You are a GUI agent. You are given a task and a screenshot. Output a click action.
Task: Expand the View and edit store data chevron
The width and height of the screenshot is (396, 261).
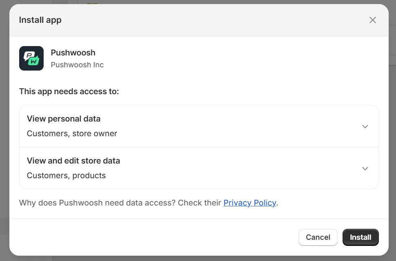[x=365, y=168]
